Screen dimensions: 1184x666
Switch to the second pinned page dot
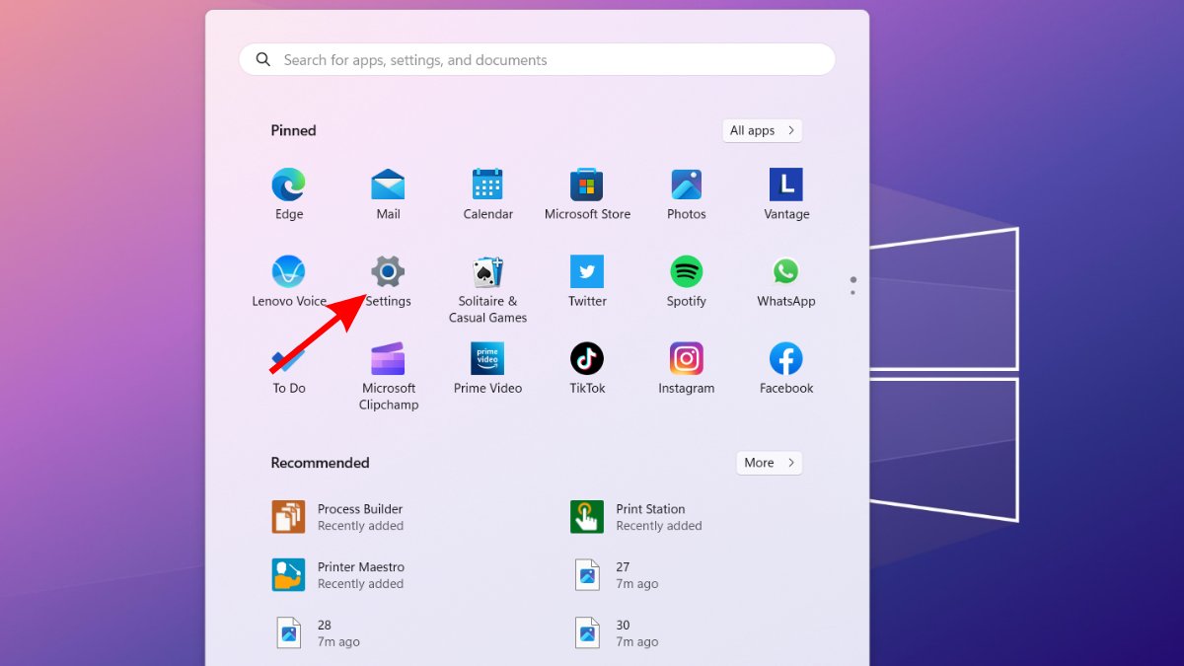tap(853, 292)
